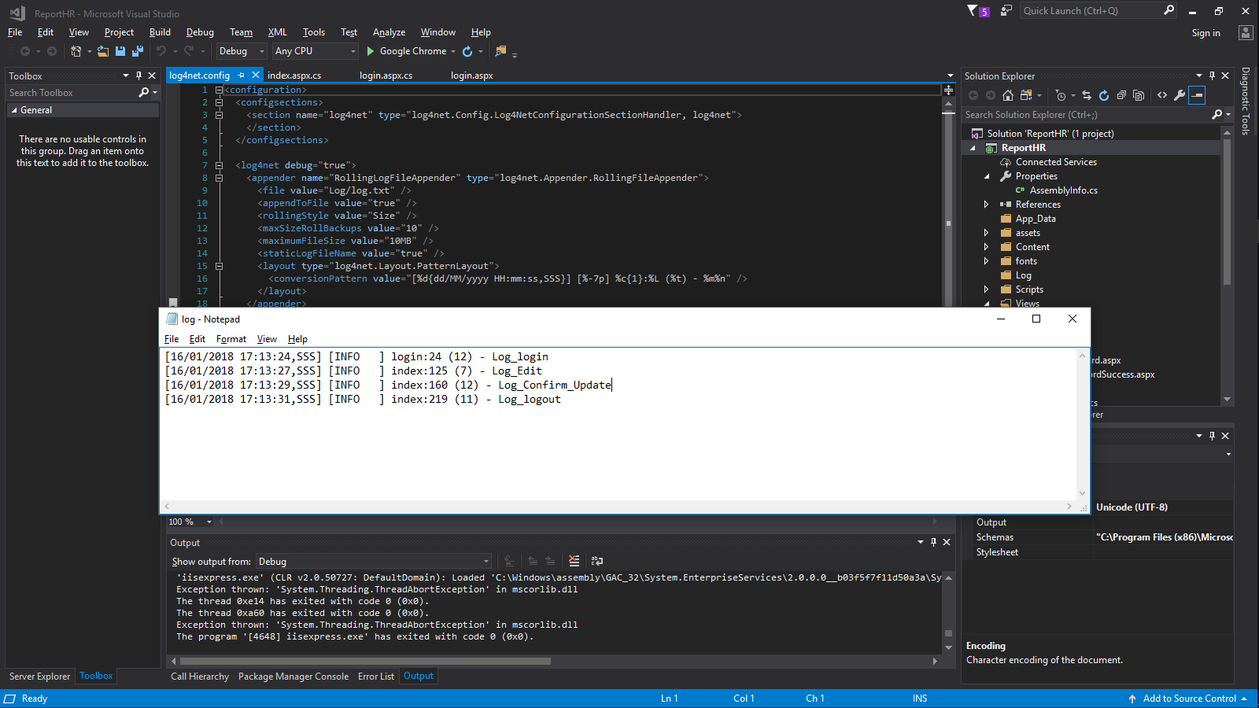Click the View Code icon in Solution Explorer
Viewport: 1259px width, 708px height.
click(1162, 95)
